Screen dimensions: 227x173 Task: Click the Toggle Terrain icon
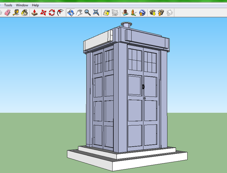[115, 13]
